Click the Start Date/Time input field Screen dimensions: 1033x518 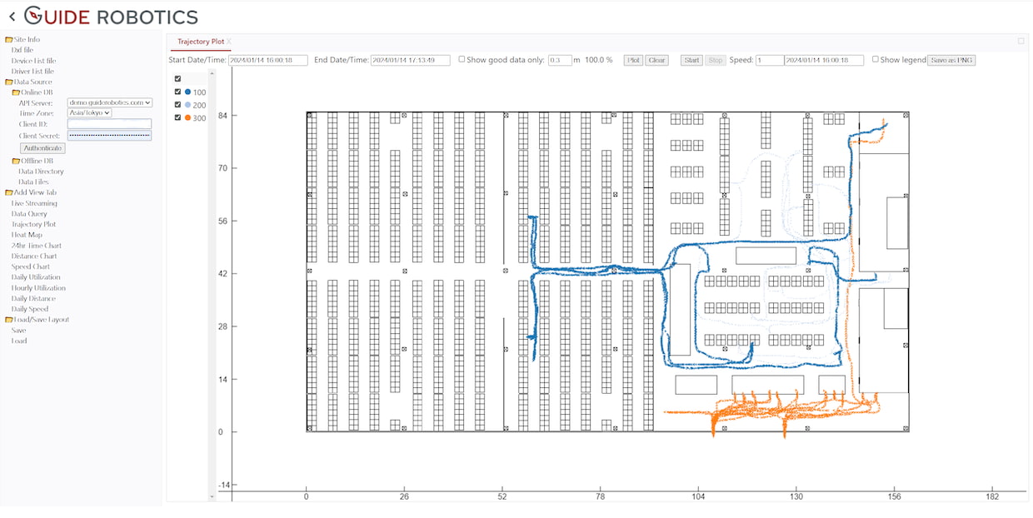[268, 60]
